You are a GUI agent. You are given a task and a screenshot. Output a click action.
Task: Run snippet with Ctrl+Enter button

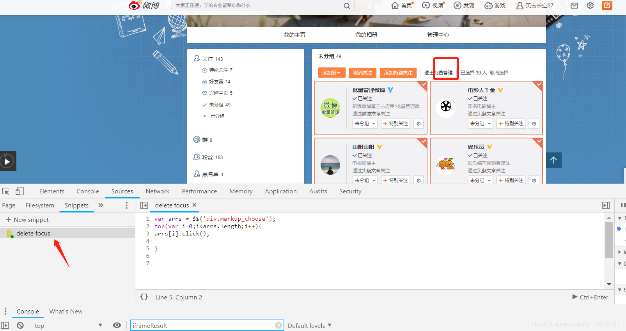(x=590, y=297)
